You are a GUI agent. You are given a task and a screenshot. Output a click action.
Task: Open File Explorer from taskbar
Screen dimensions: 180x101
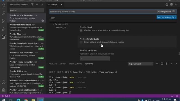pyautogui.click(x=33, y=100)
